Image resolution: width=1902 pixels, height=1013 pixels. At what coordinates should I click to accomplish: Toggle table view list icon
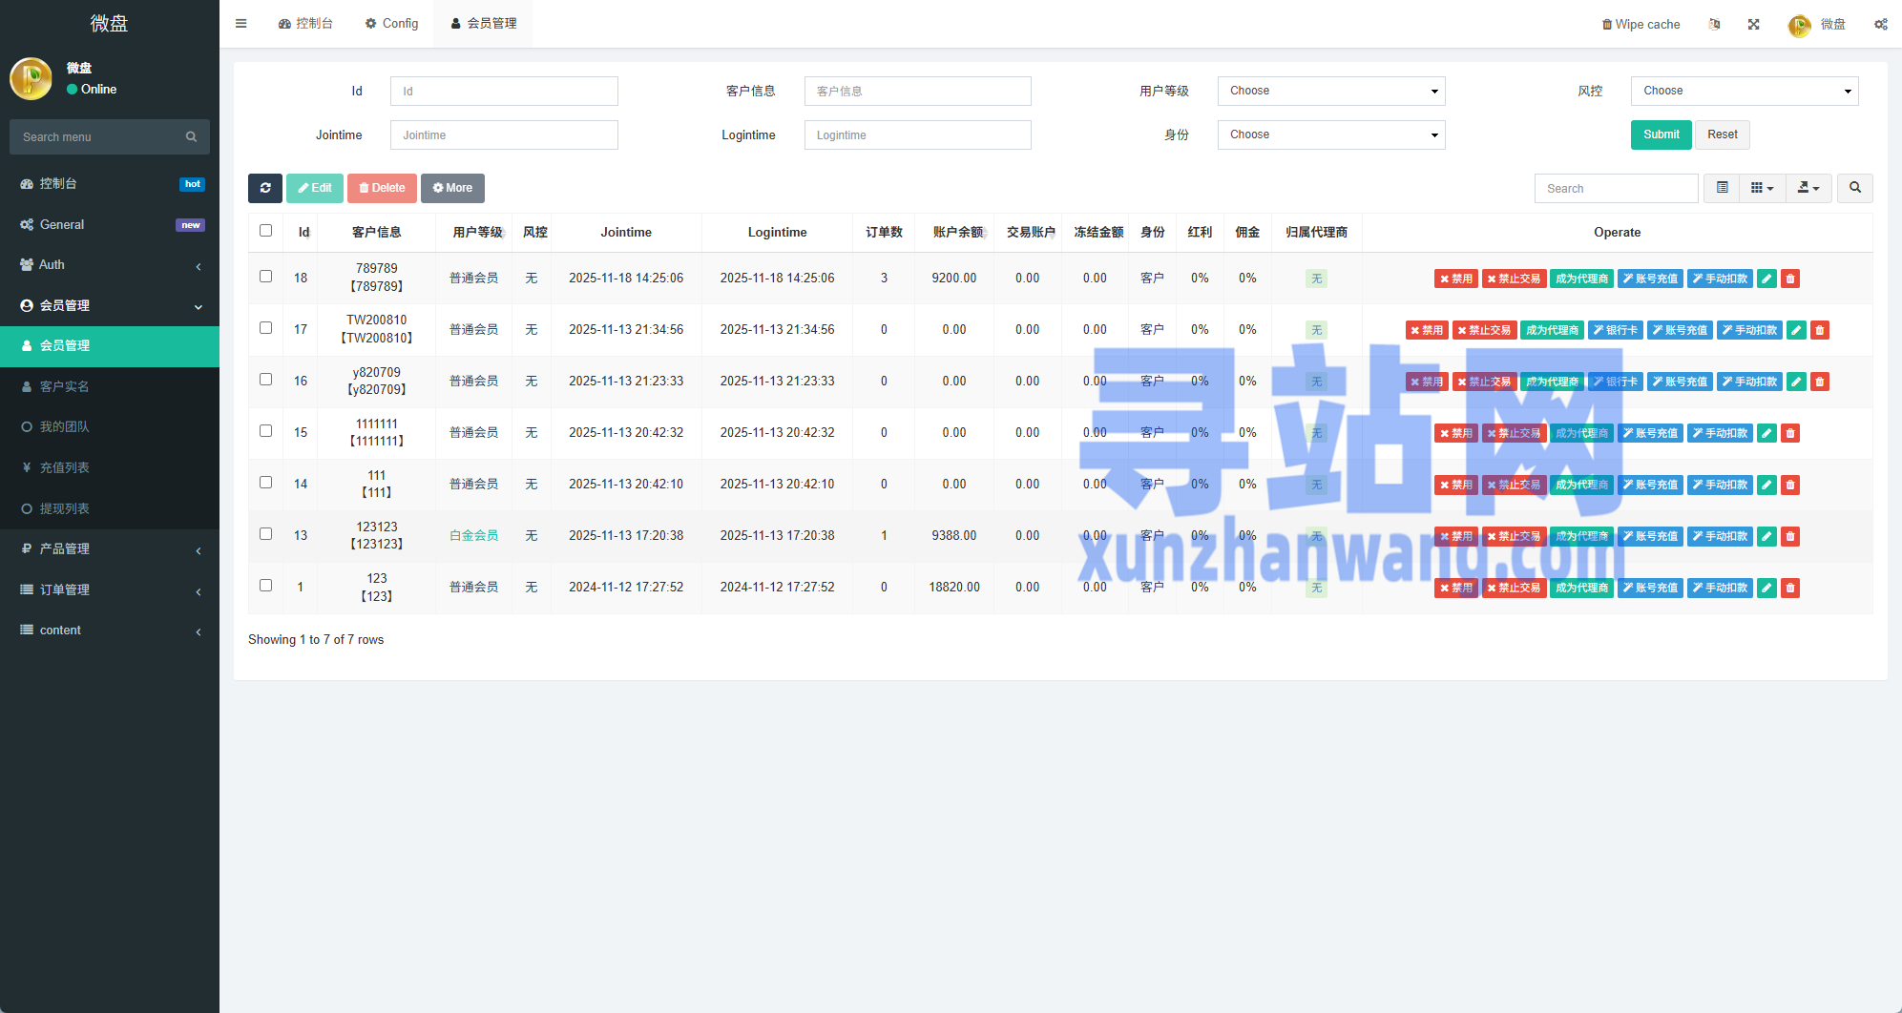point(1722,188)
